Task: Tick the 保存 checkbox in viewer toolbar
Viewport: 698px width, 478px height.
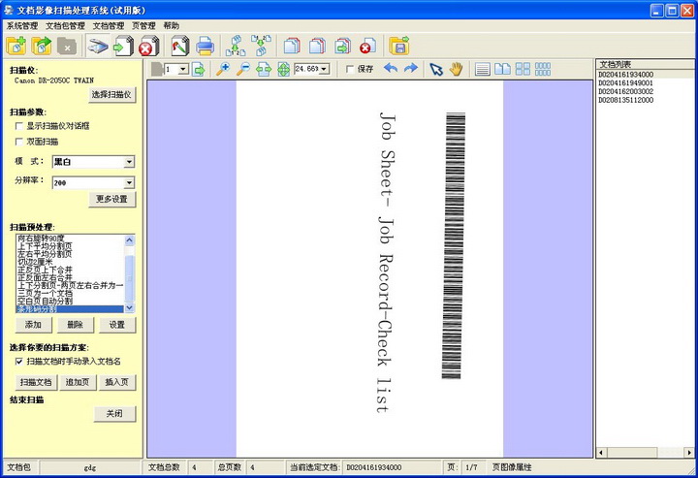Action: point(350,69)
